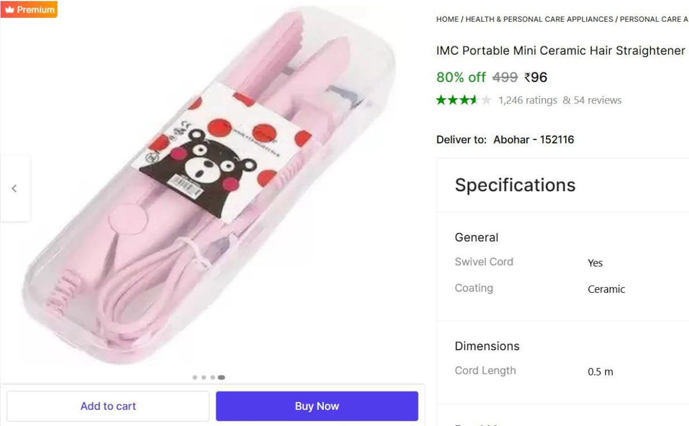
Task: Open Health & Personal Care Appliances breadcrumb
Action: pyautogui.click(x=539, y=19)
